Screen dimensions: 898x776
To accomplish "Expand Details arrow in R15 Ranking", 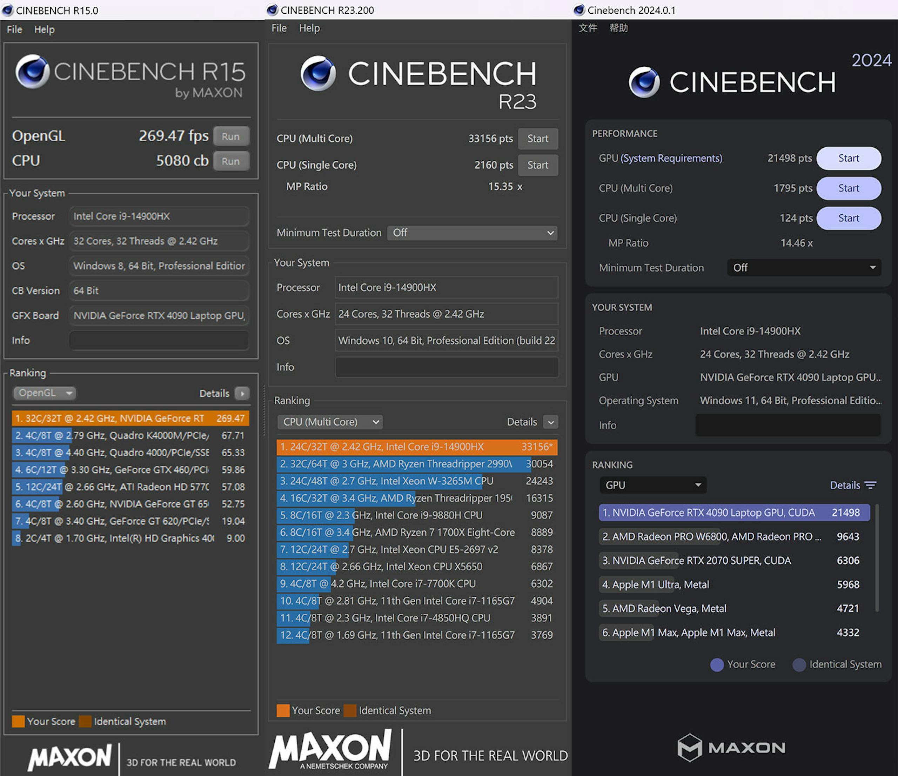I will click(242, 394).
